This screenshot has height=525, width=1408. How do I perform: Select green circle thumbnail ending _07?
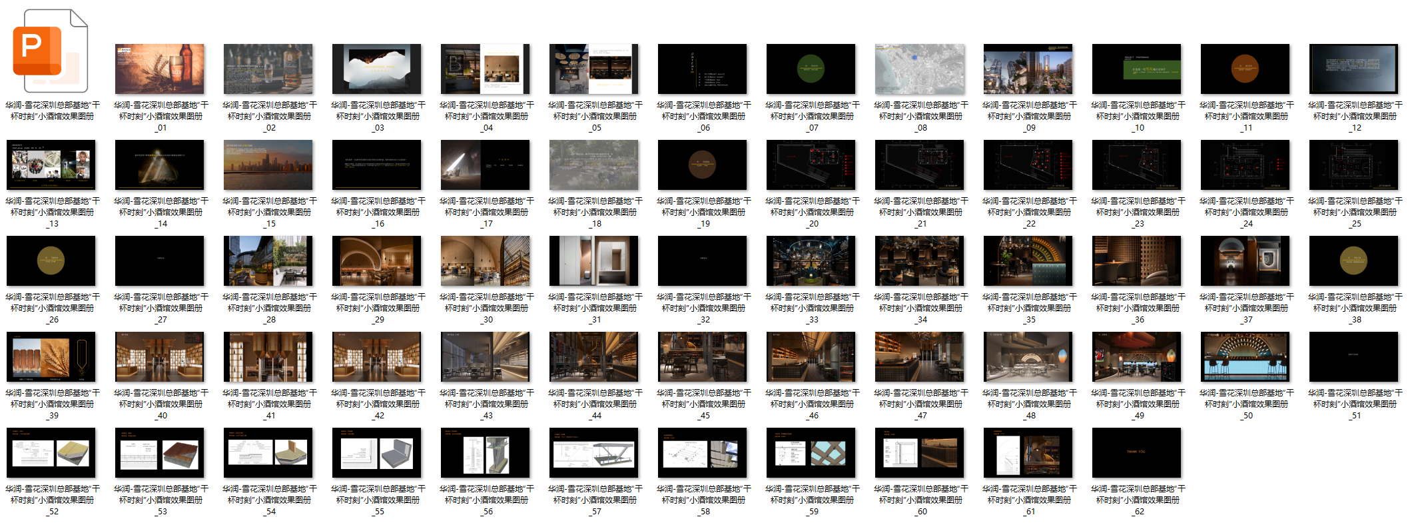[x=811, y=69]
